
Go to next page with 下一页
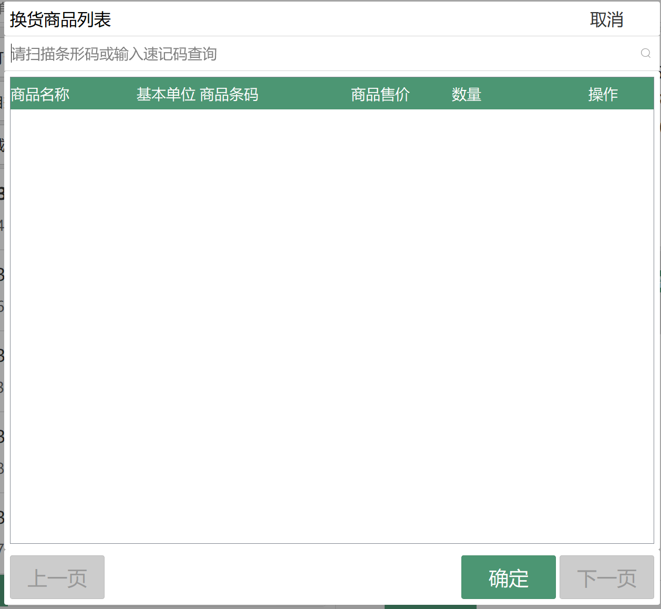tap(606, 577)
